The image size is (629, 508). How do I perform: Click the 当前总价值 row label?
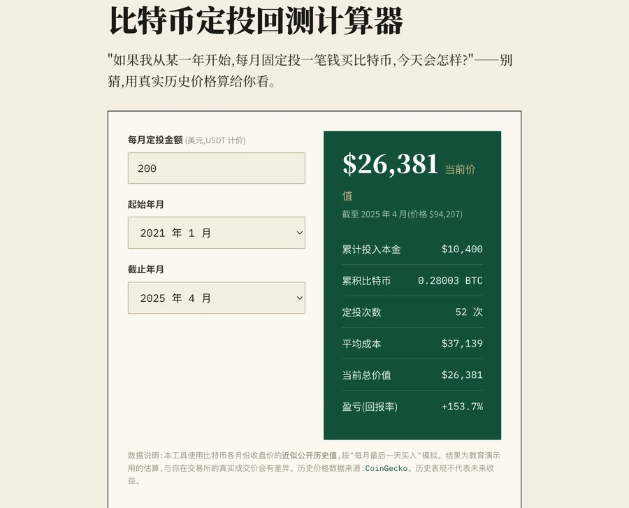[366, 375]
